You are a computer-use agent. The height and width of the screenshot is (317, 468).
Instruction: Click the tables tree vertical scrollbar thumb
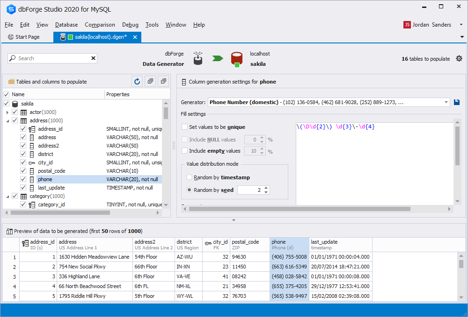(x=166, y=113)
